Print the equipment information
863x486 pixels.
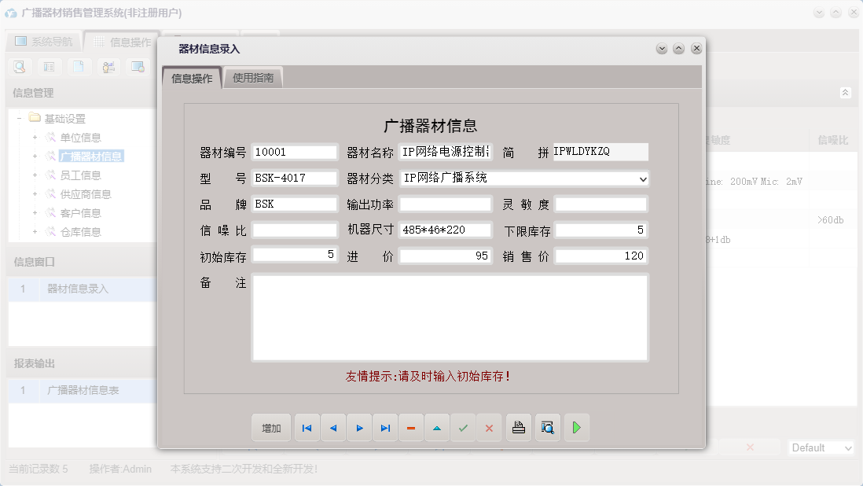pos(518,427)
